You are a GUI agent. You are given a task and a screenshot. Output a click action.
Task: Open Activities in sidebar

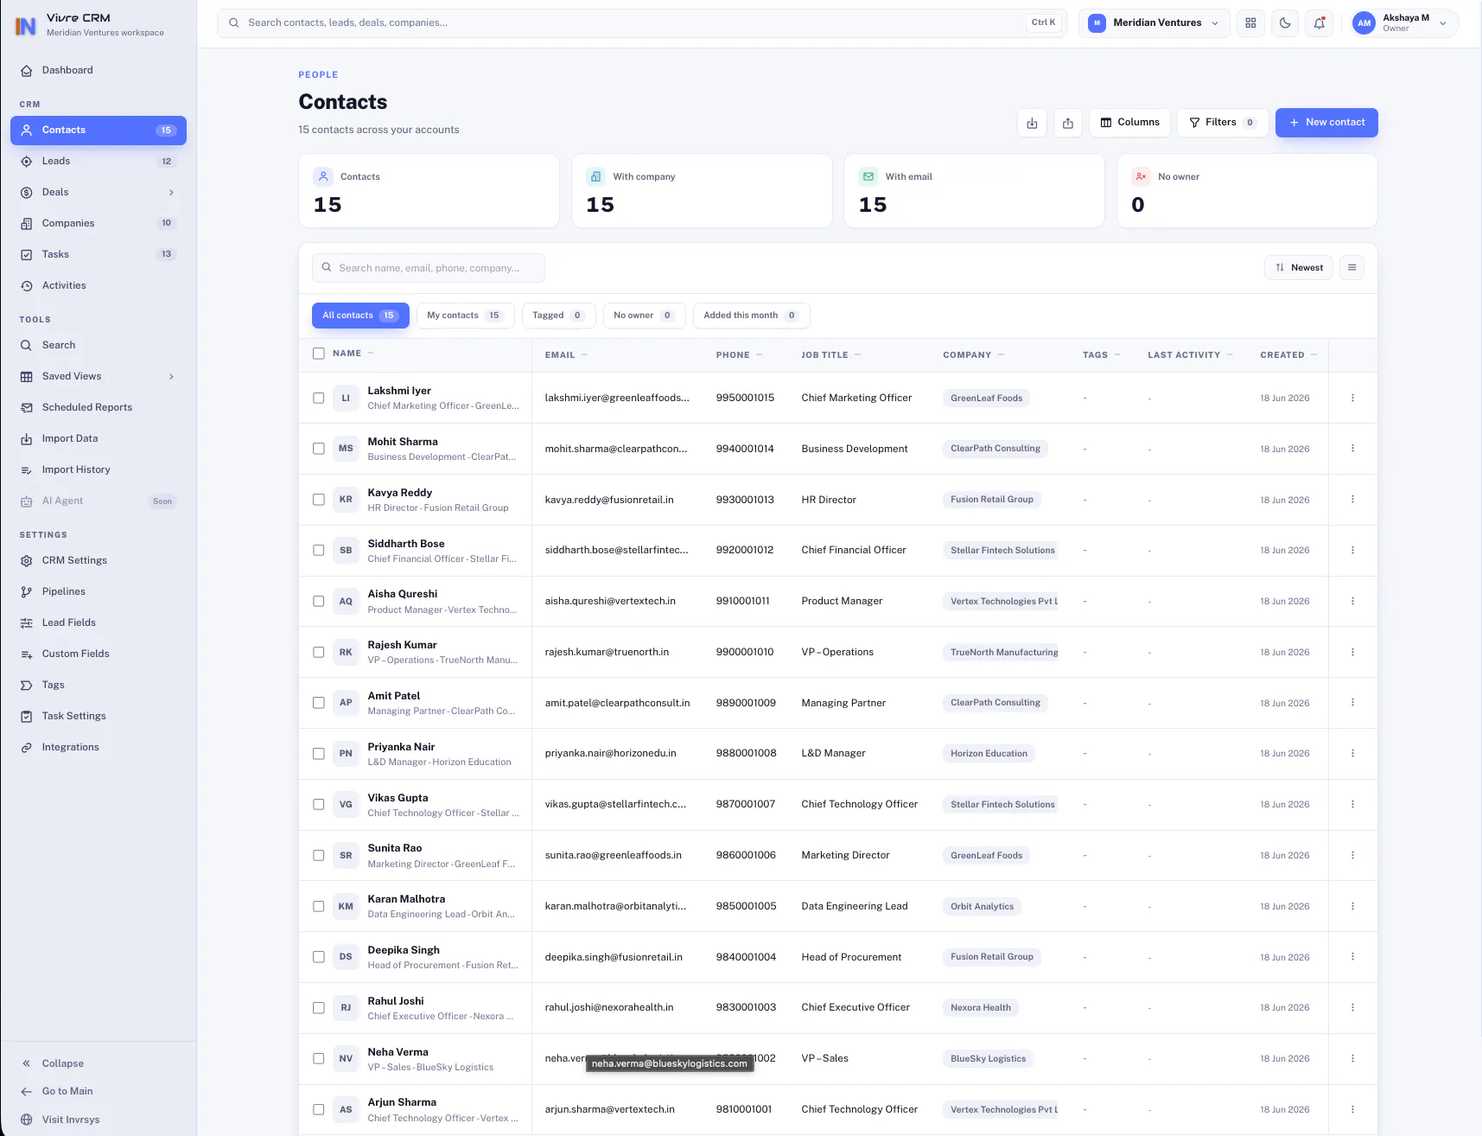[x=99, y=285]
